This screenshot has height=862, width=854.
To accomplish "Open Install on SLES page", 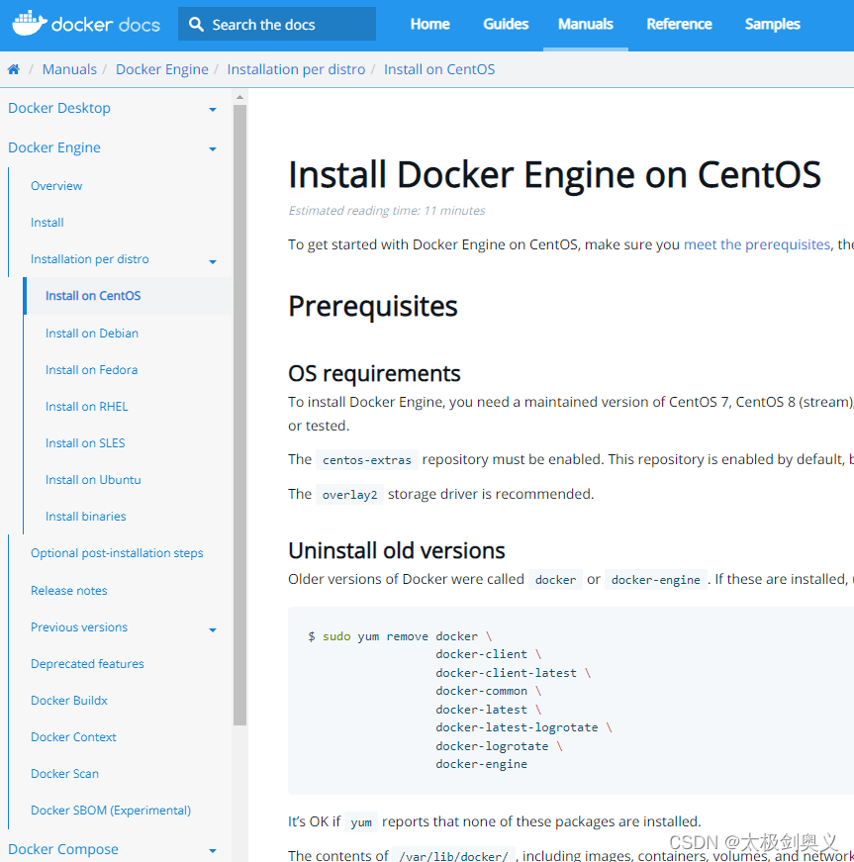I will click(85, 443).
